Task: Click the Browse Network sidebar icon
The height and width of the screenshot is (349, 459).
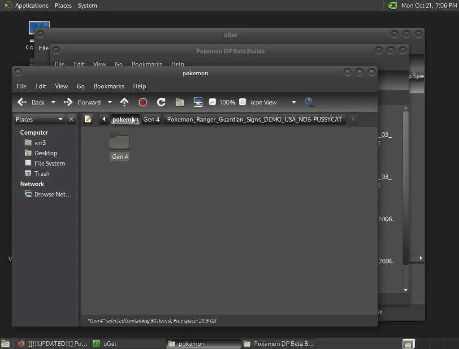Action: coord(28,194)
